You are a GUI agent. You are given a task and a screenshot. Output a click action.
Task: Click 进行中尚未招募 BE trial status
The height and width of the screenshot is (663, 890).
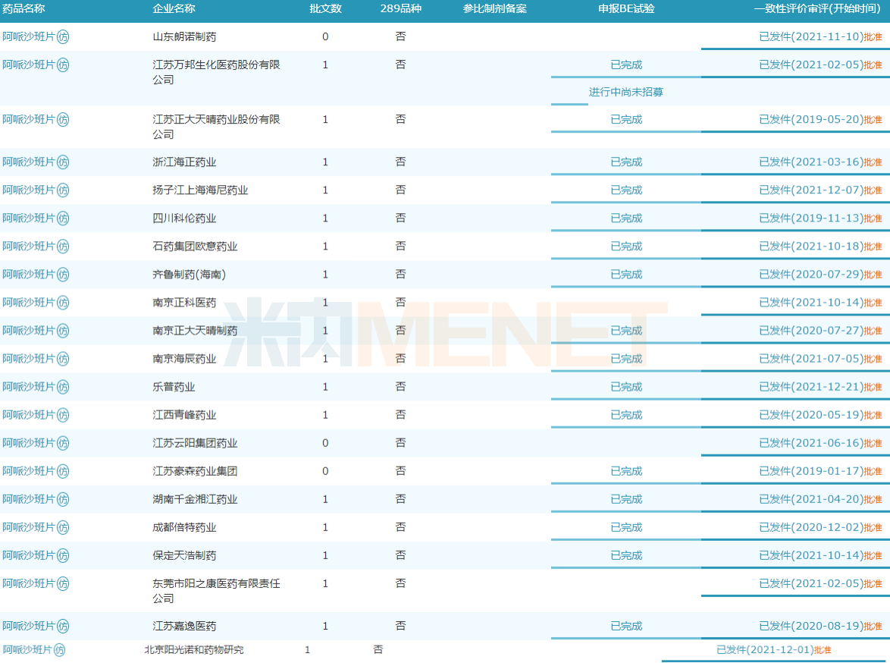click(x=626, y=92)
